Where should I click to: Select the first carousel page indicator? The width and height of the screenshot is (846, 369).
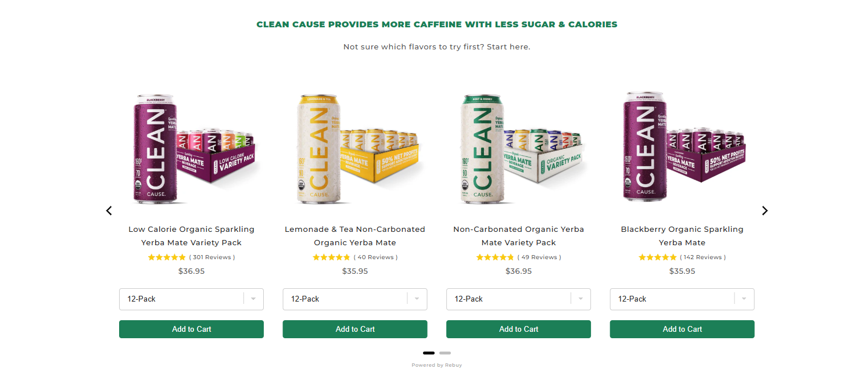(429, 353)
